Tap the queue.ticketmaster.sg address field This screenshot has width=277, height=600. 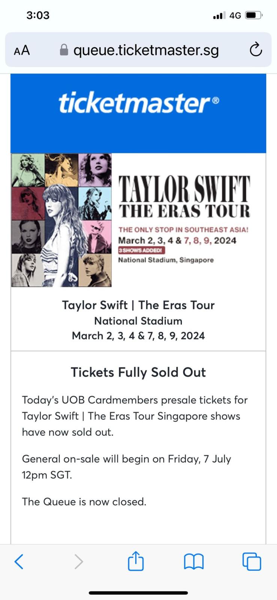[146, 50]
